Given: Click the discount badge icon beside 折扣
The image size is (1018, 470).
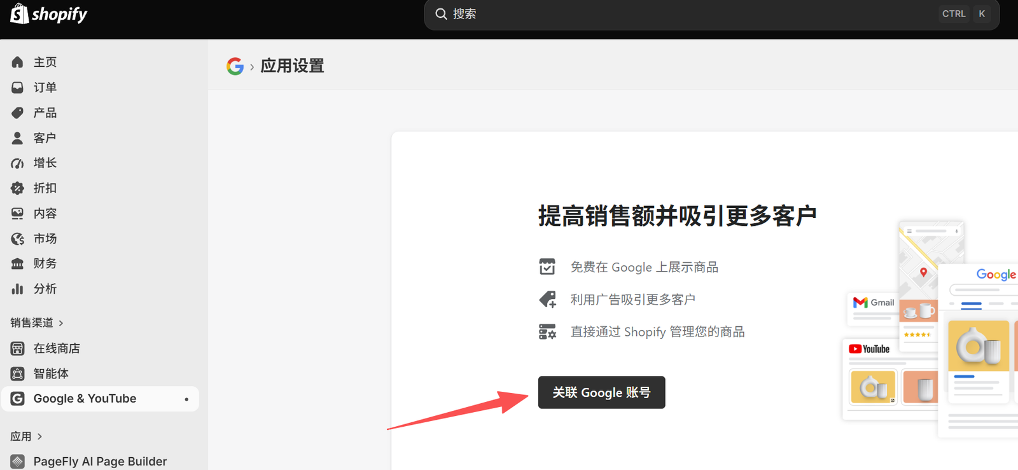Looking at the screenshot, I should [x=17, y=188].
